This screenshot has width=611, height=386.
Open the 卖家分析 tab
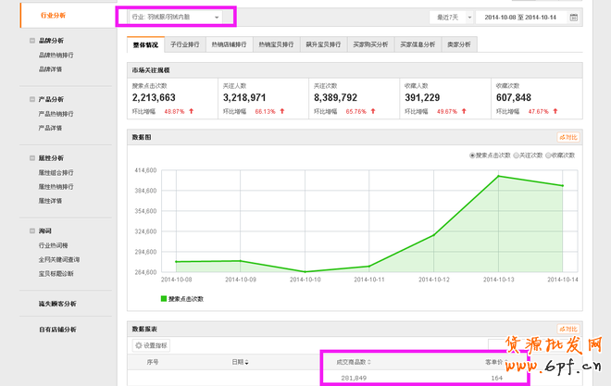[x=457, y=44]
